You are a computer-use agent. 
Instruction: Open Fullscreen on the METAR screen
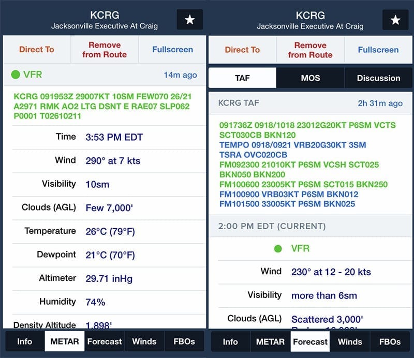coord(172,50)
